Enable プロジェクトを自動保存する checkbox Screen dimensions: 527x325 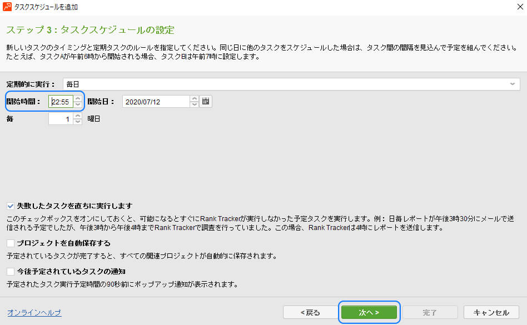point(11,243)
